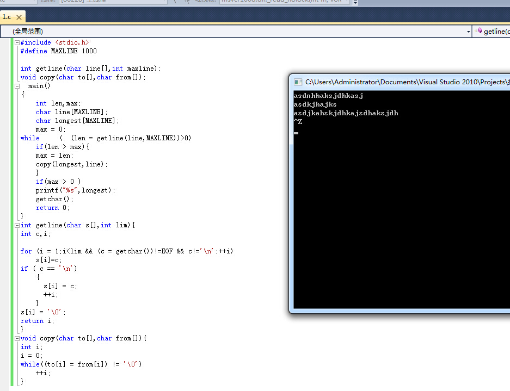This screenshot has height=391, width=510.
Task: Click the console window system icon
Action: (298, 82)
